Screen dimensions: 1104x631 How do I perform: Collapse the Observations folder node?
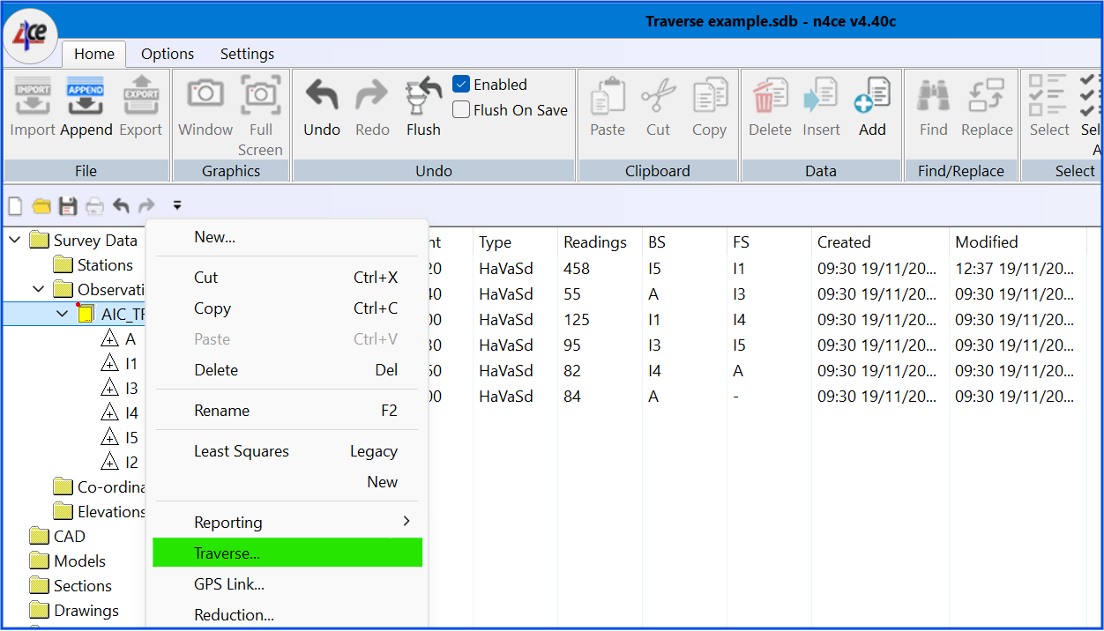click(x=39, y=289)
